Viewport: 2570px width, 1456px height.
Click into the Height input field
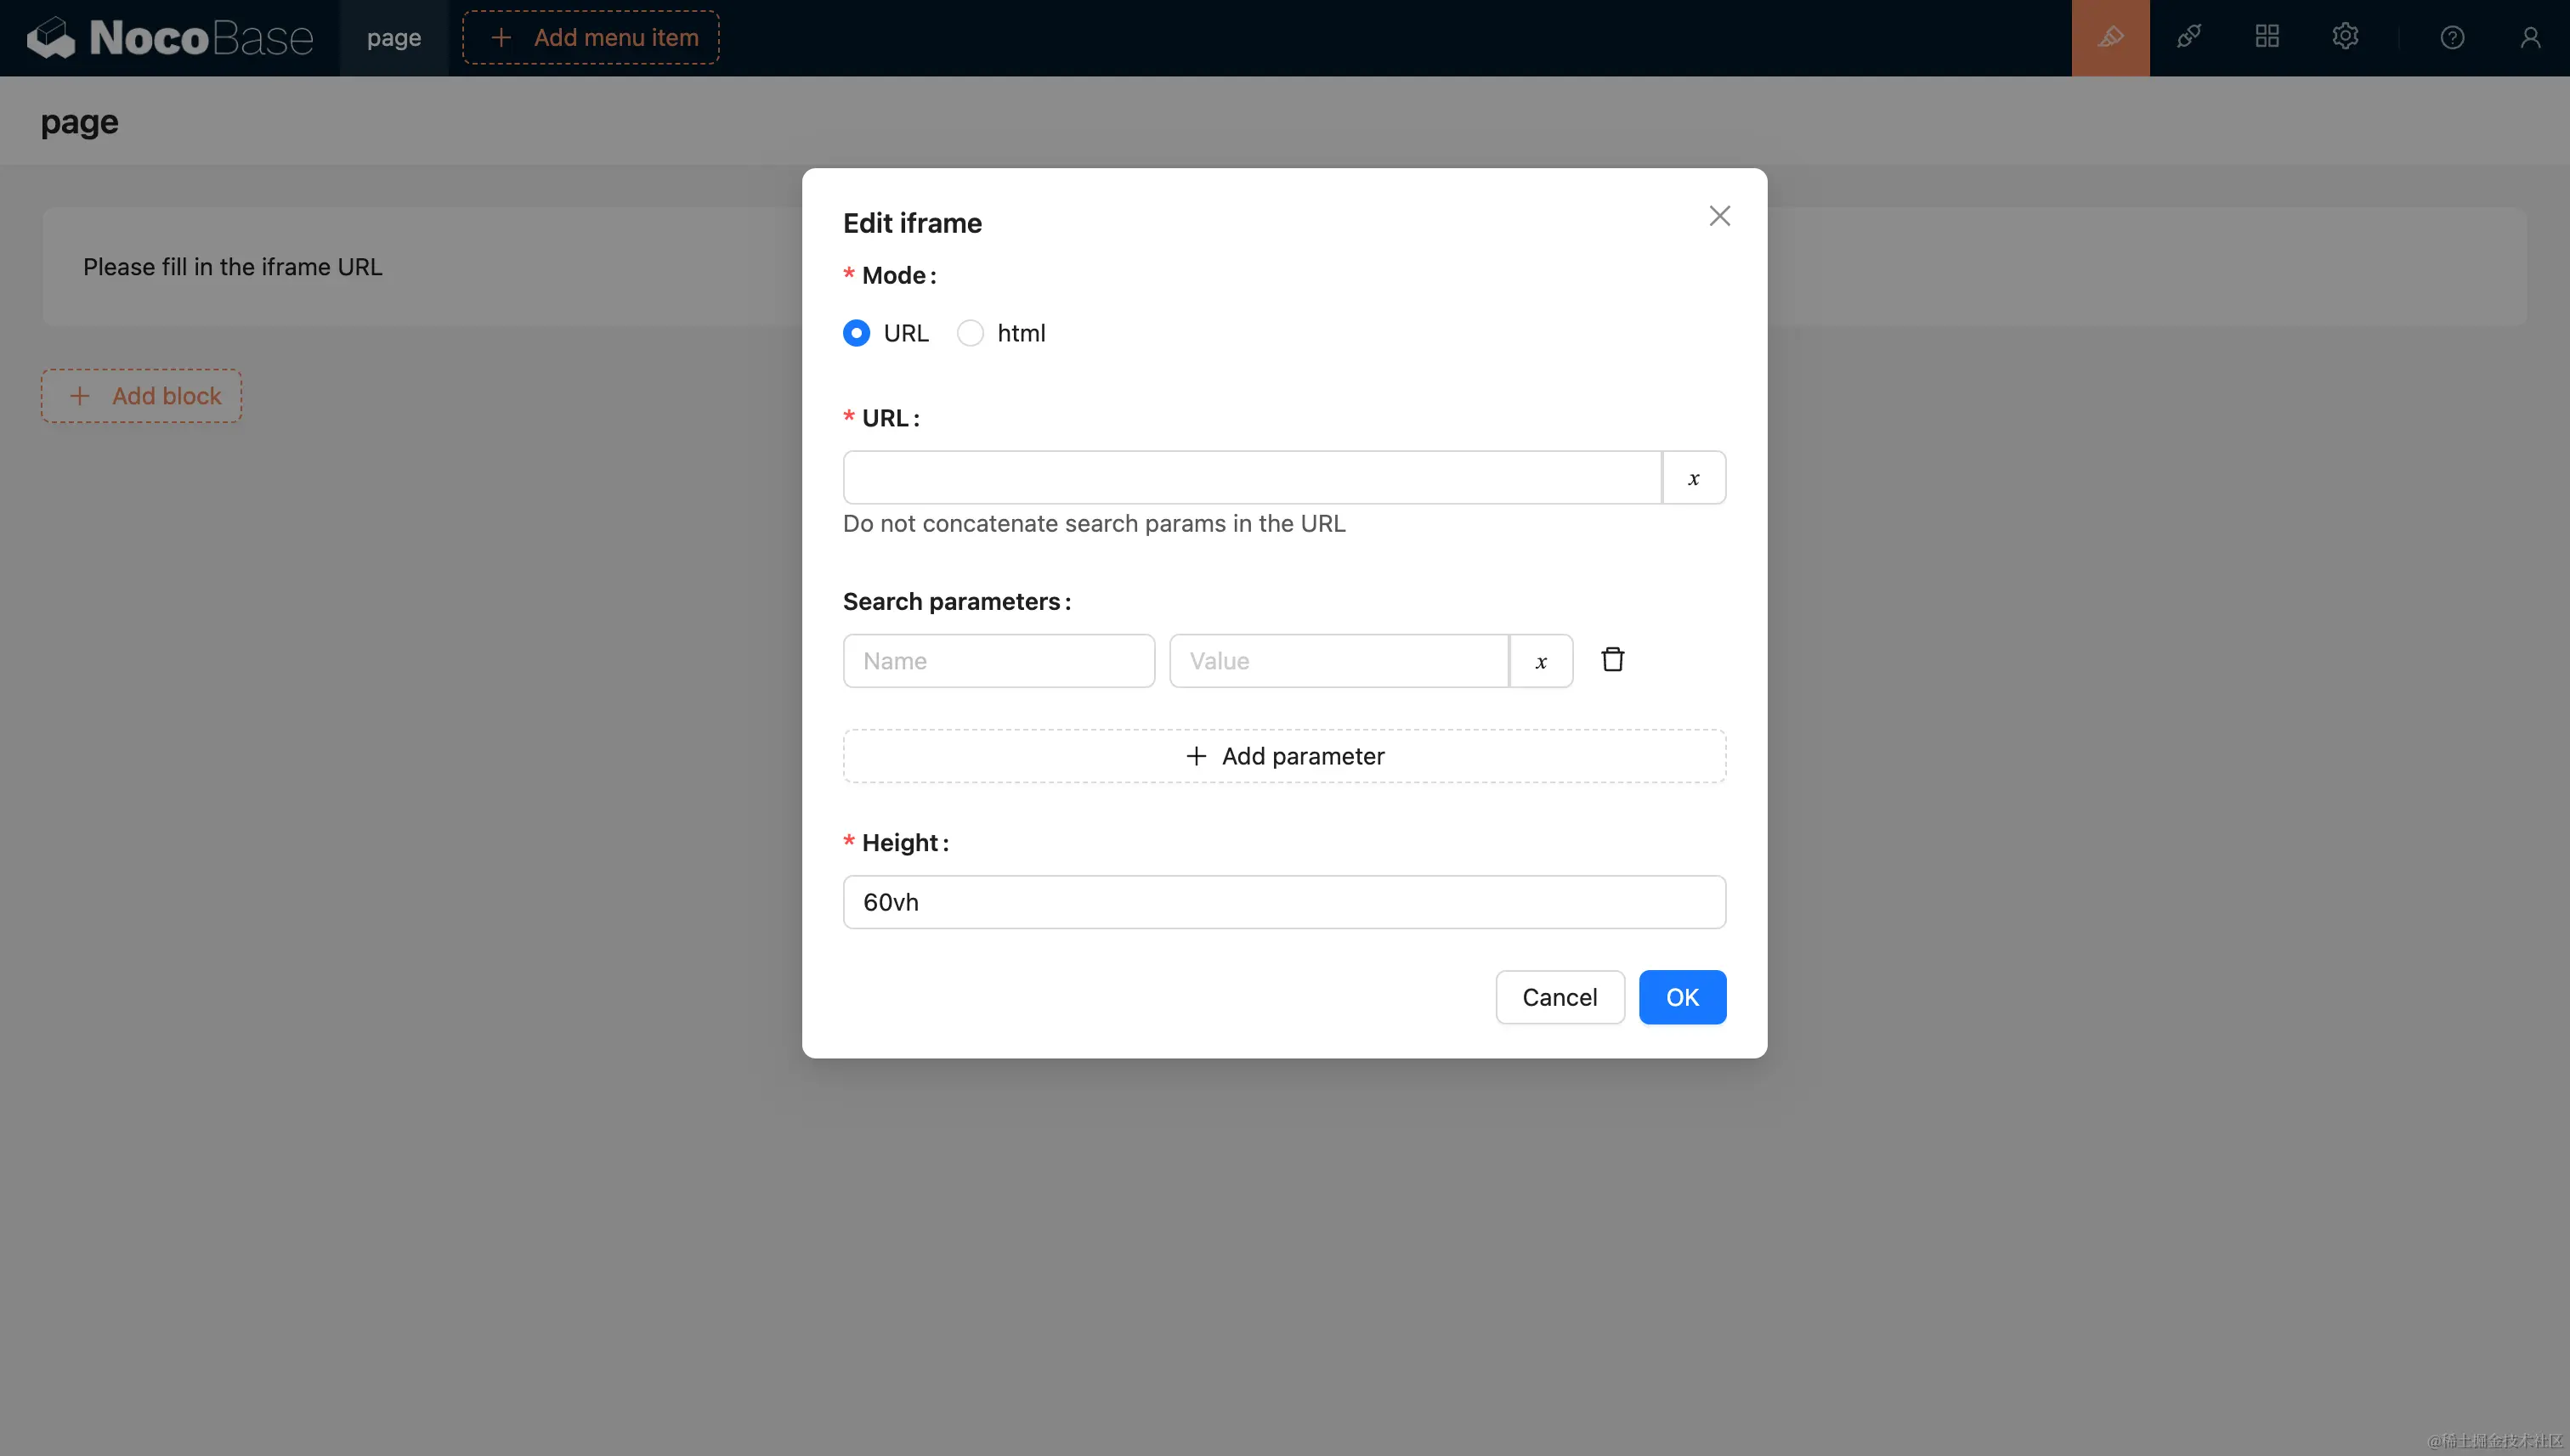[x=1283, y=902]
